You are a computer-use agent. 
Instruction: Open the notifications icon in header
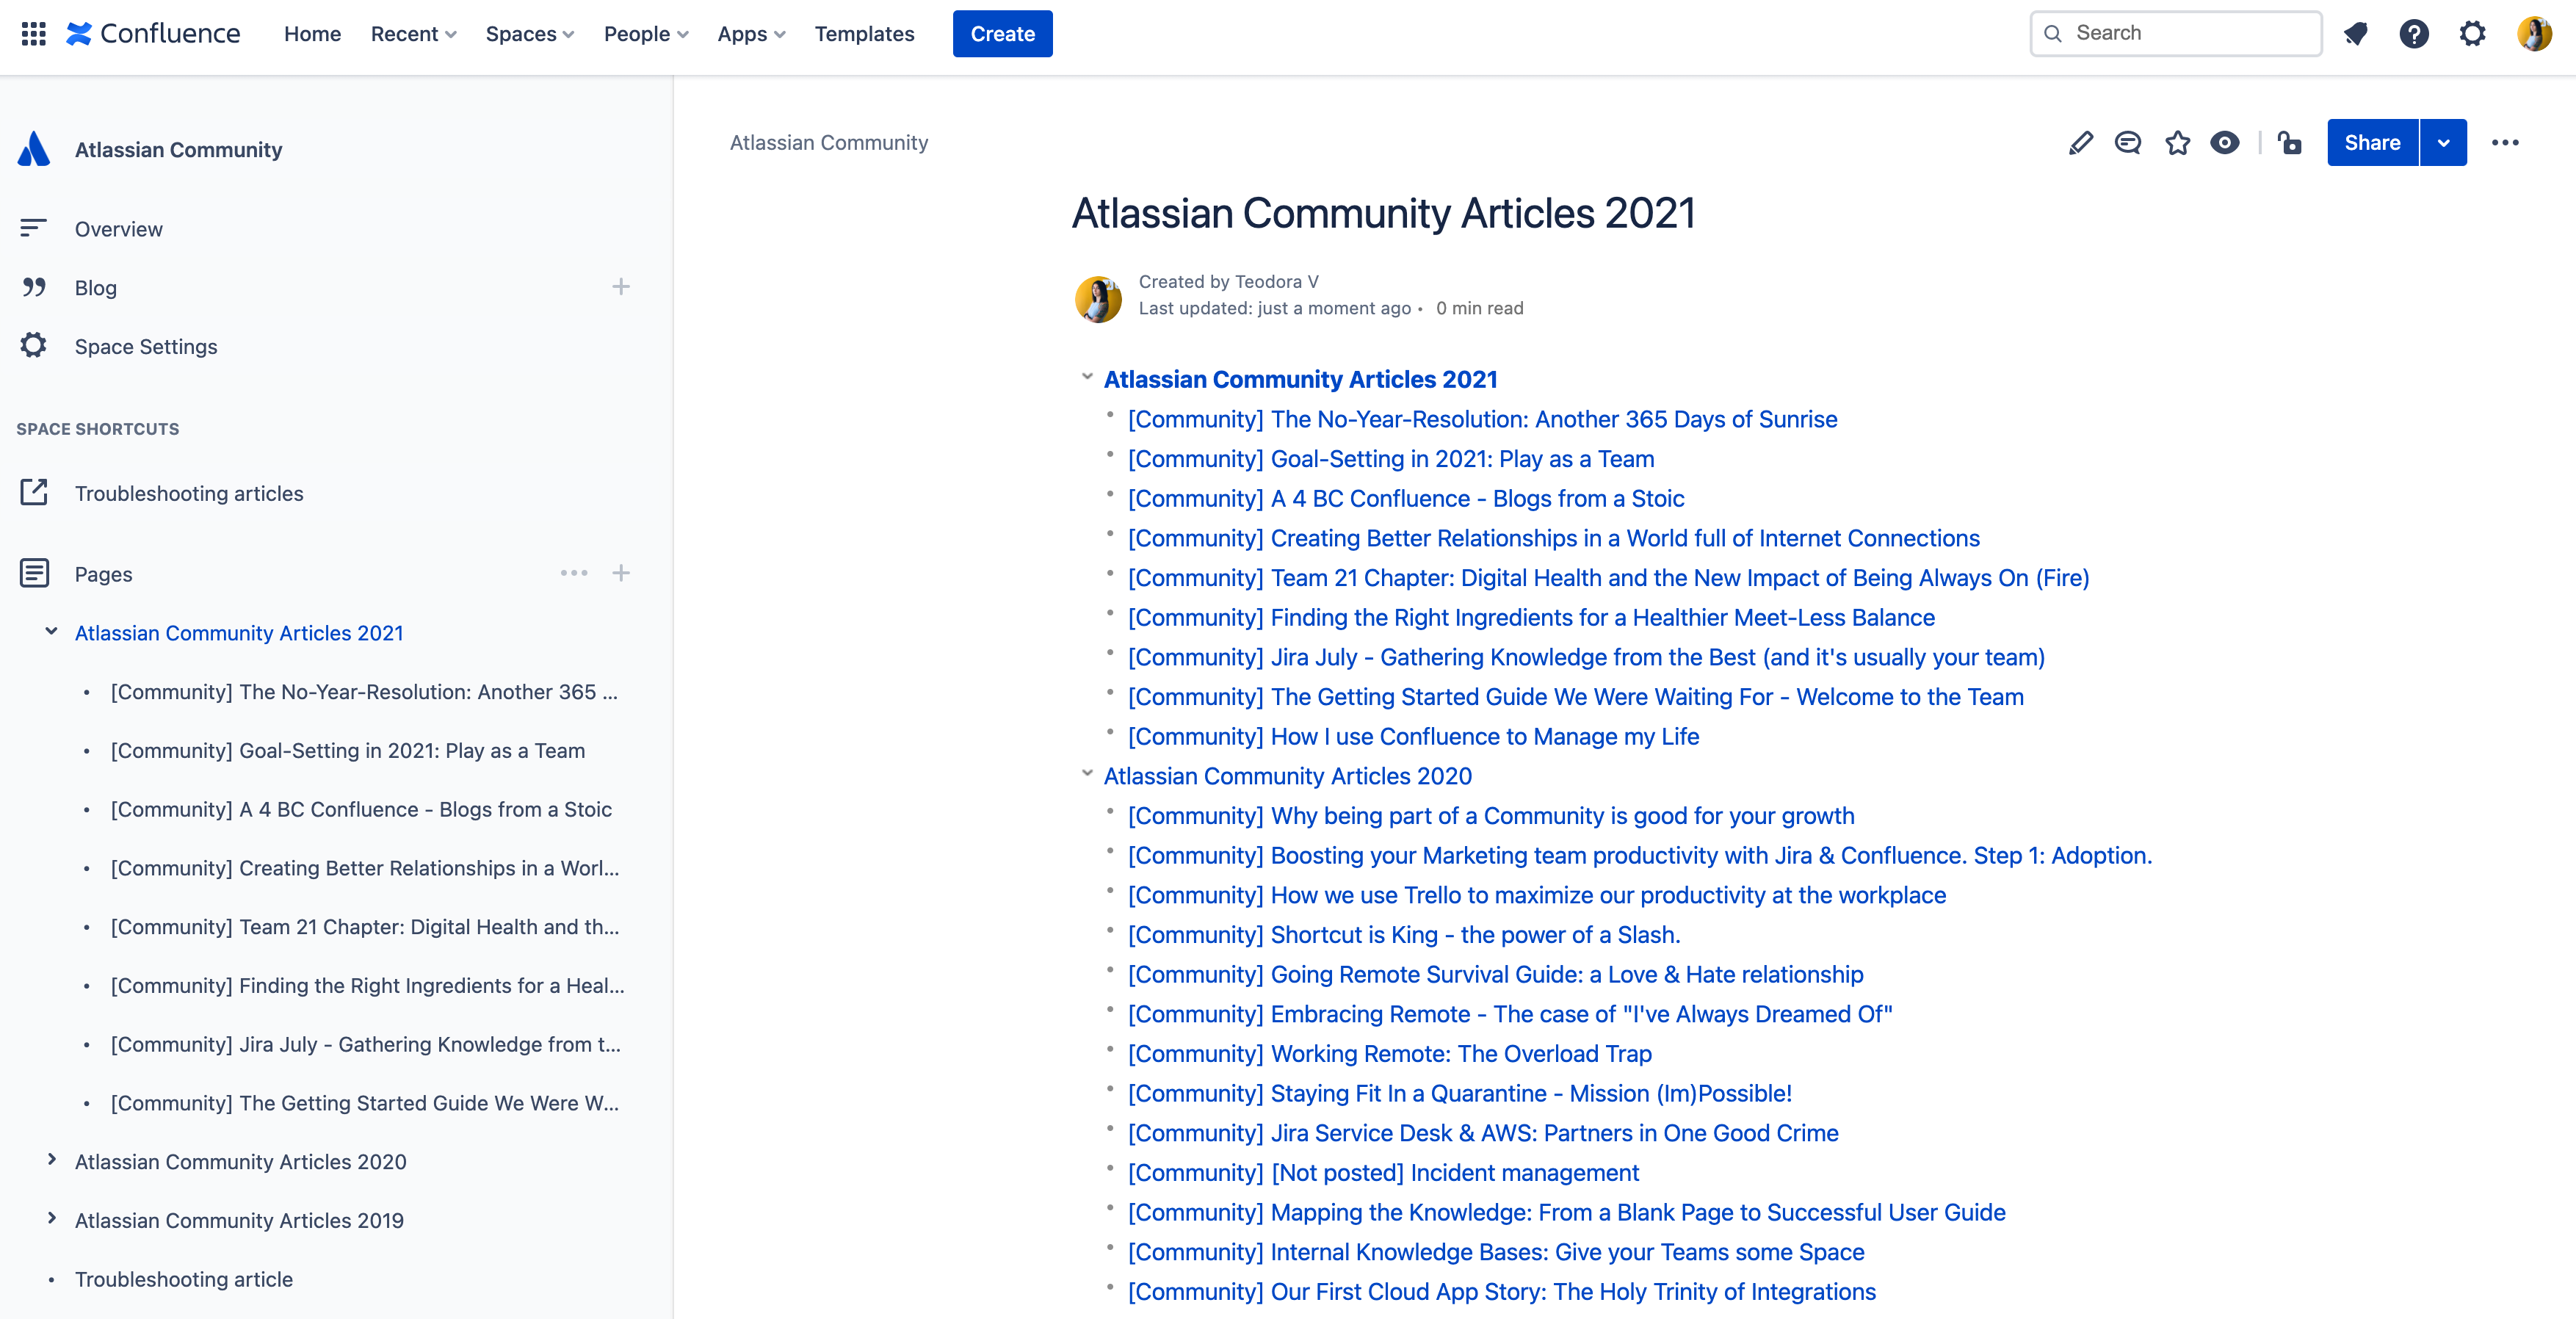2356,34
